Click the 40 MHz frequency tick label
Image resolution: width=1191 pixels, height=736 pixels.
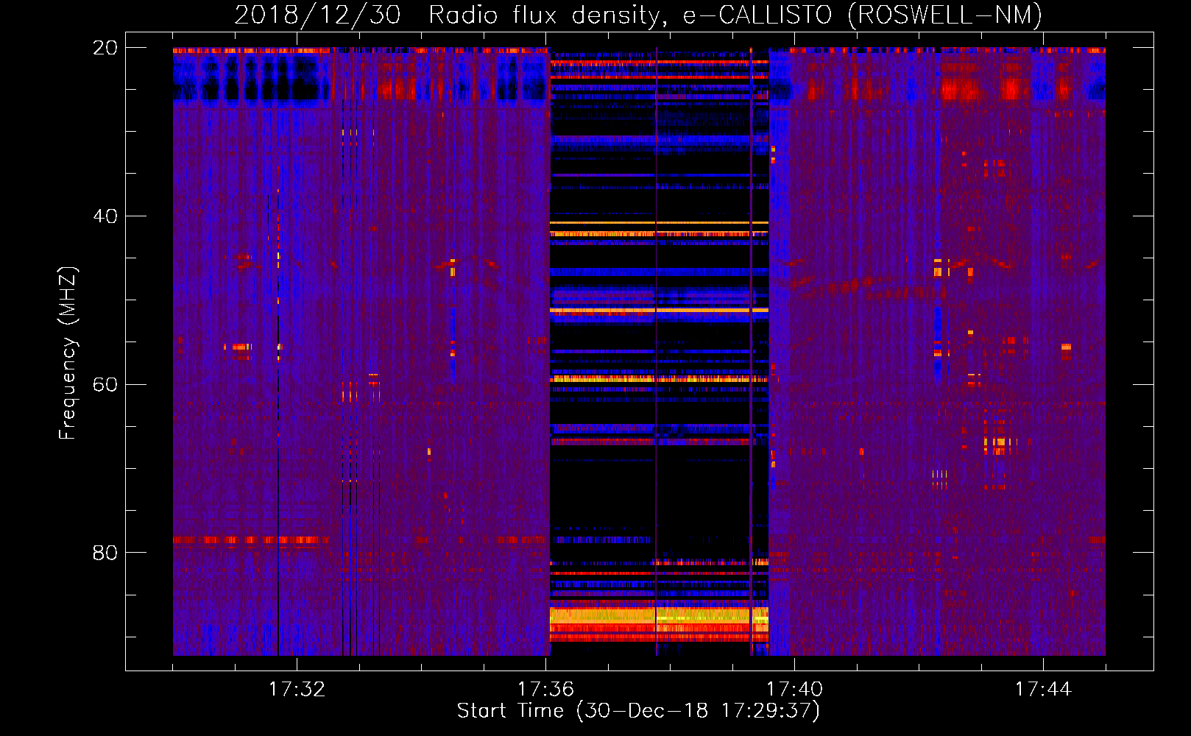(x=105, y=216)
